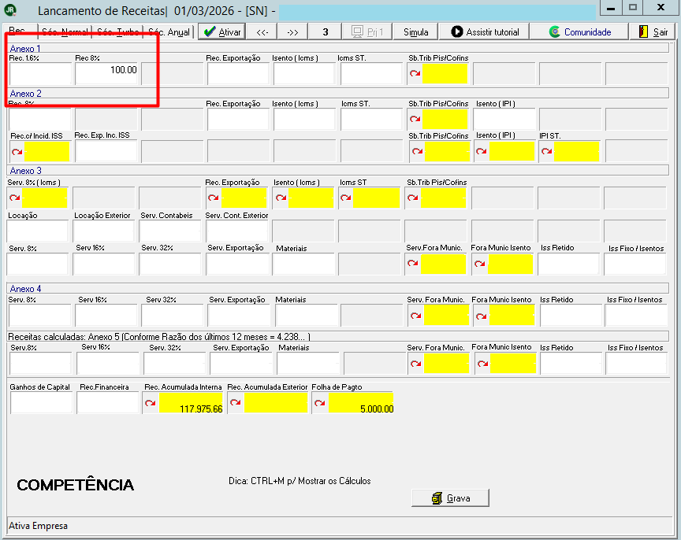
Task: Click the Rec. Acumulada Interna red arrow
Action: [151, 403]
